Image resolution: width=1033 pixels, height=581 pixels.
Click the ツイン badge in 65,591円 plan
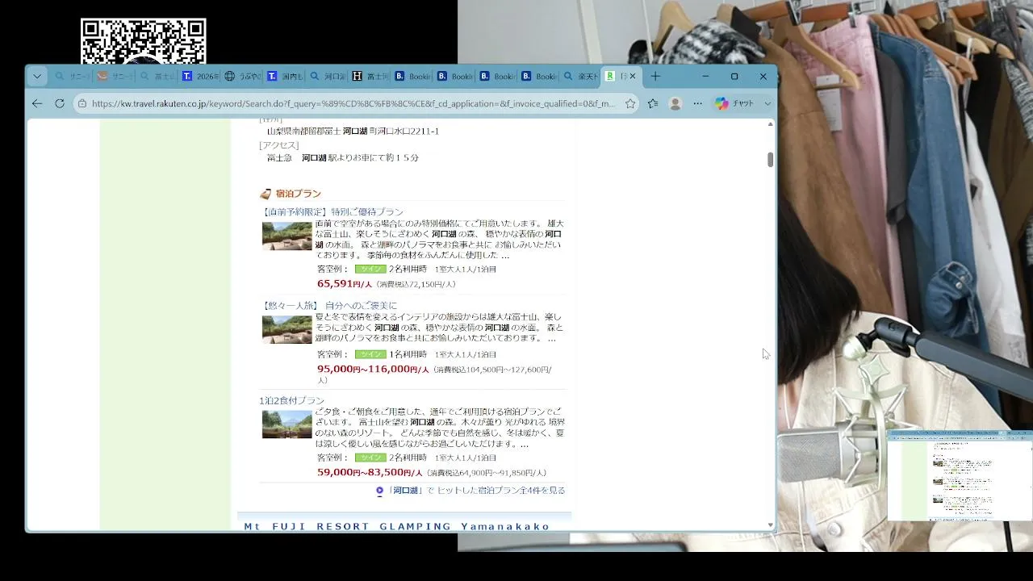pyautogui.click(x=370, y=270)
